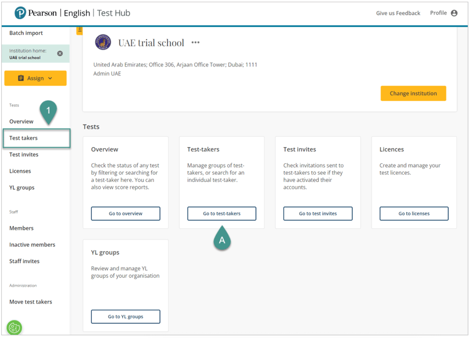Click the Pearson logo icon
Viewport: 469px width, 338px height.
tap(21, 13)
